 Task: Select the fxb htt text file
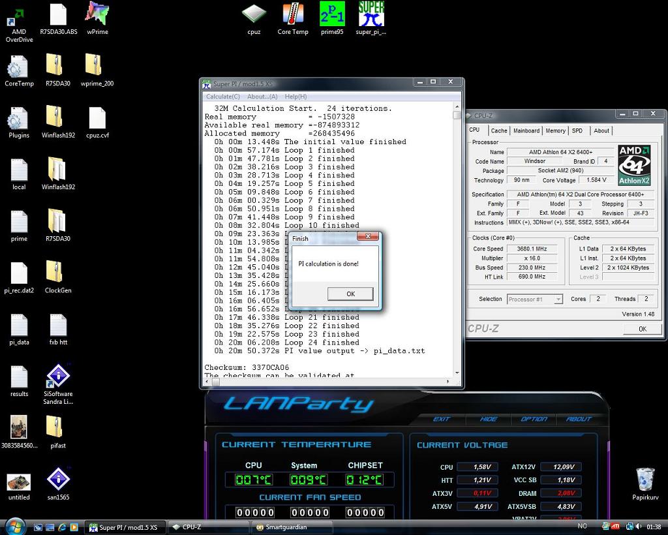coord(58,329)
